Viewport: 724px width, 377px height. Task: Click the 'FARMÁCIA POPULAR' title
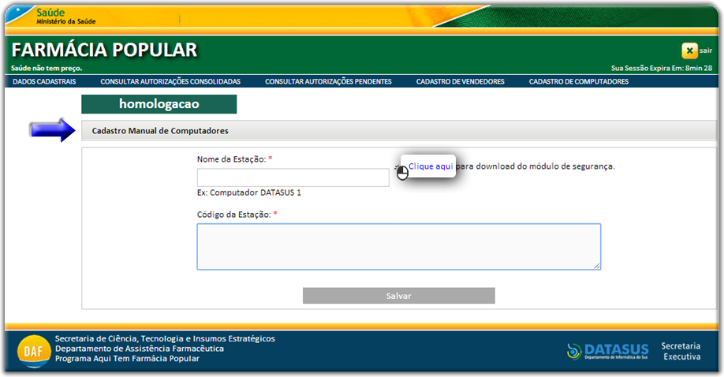tap(104, 50)
